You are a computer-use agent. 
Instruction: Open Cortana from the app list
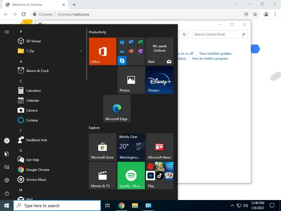coord(28,120)
